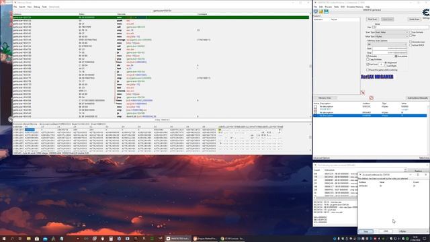Open the Scan Type dropdown
430x242 pixels.
click(391, 32)
